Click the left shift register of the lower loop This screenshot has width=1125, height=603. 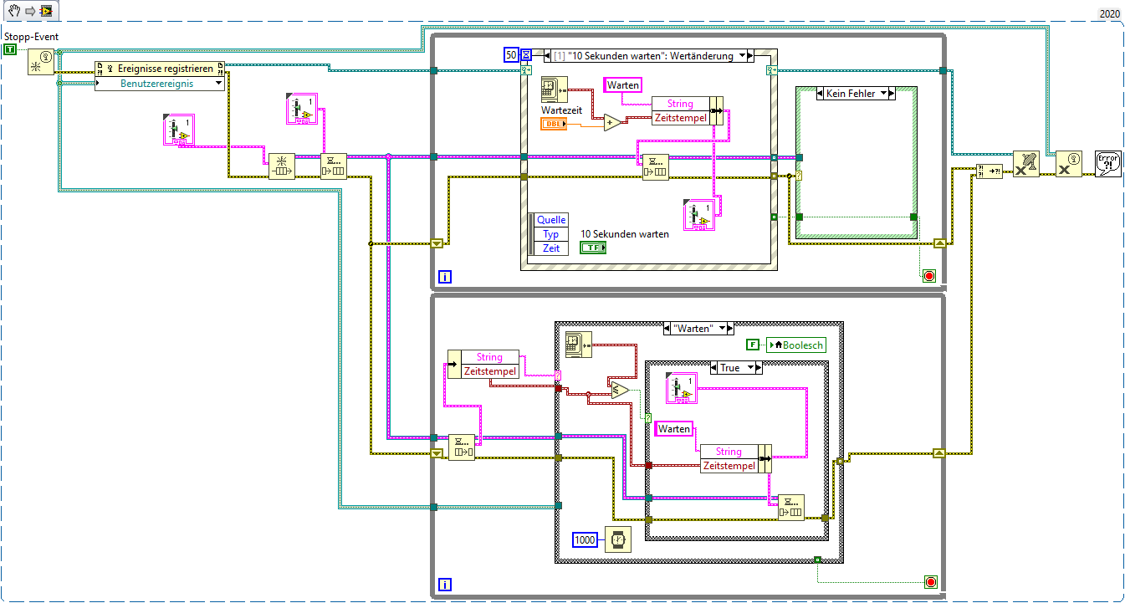436,453
